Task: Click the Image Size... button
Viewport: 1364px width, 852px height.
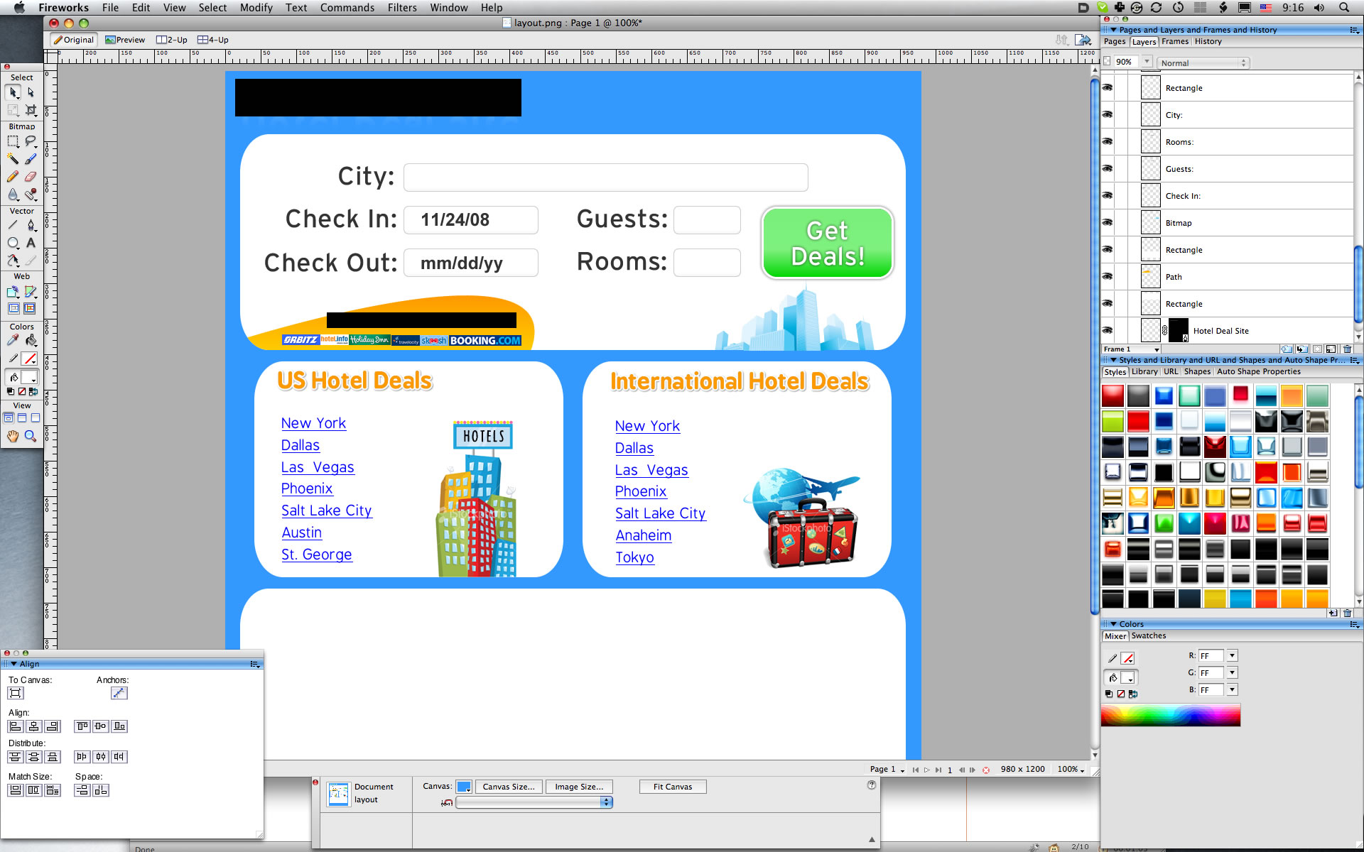Action: [579, 787]
